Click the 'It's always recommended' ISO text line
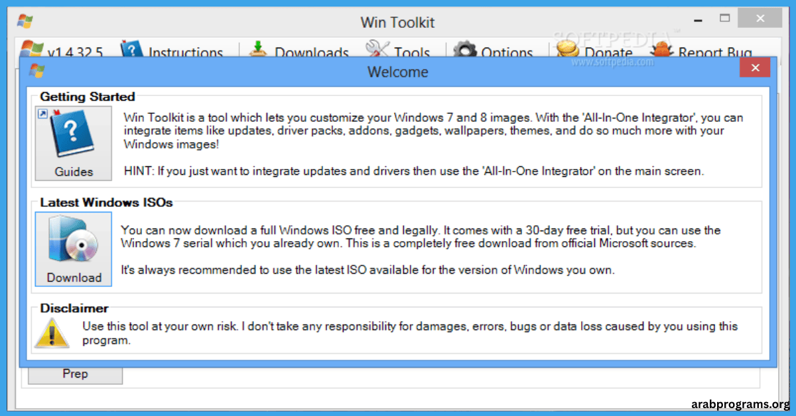 tap(367, 270)
